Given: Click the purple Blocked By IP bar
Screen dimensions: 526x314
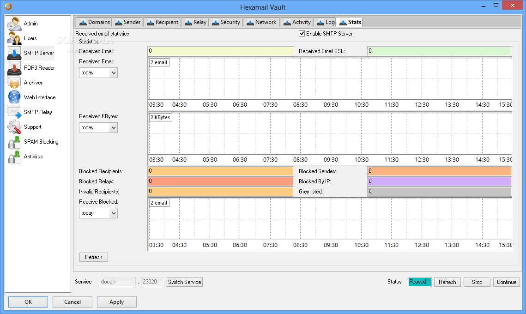Looking at the screenshot, I should (x=440, y=181).
